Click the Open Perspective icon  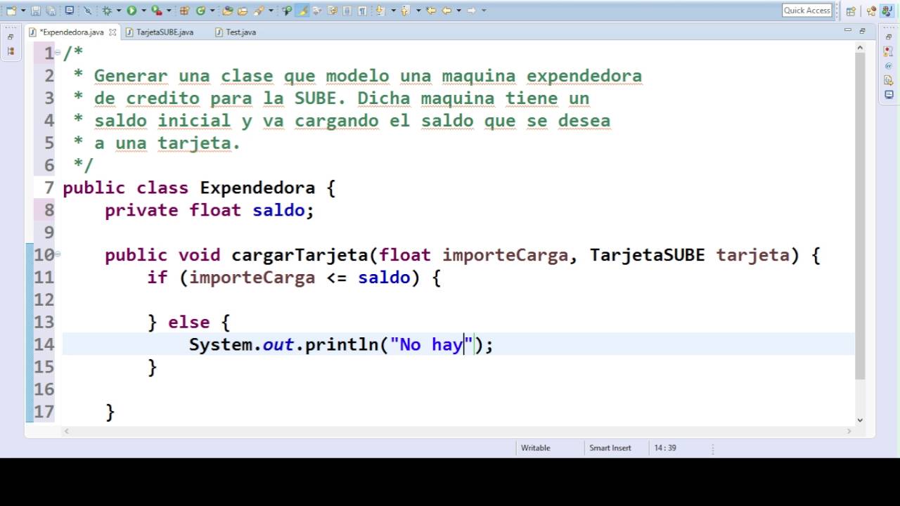pos(851,11)
